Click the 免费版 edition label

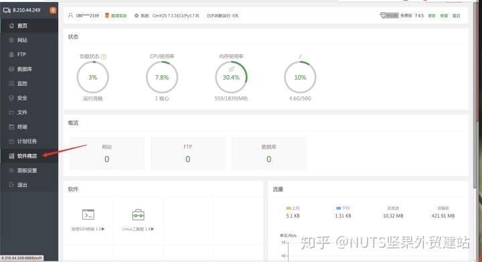click(x=406, y=15)
